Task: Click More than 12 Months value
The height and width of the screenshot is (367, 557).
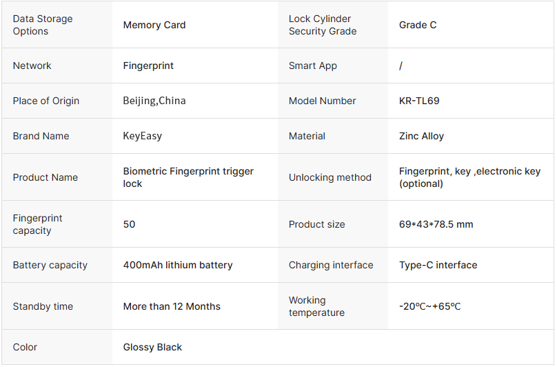Action: tap(172, 306)
